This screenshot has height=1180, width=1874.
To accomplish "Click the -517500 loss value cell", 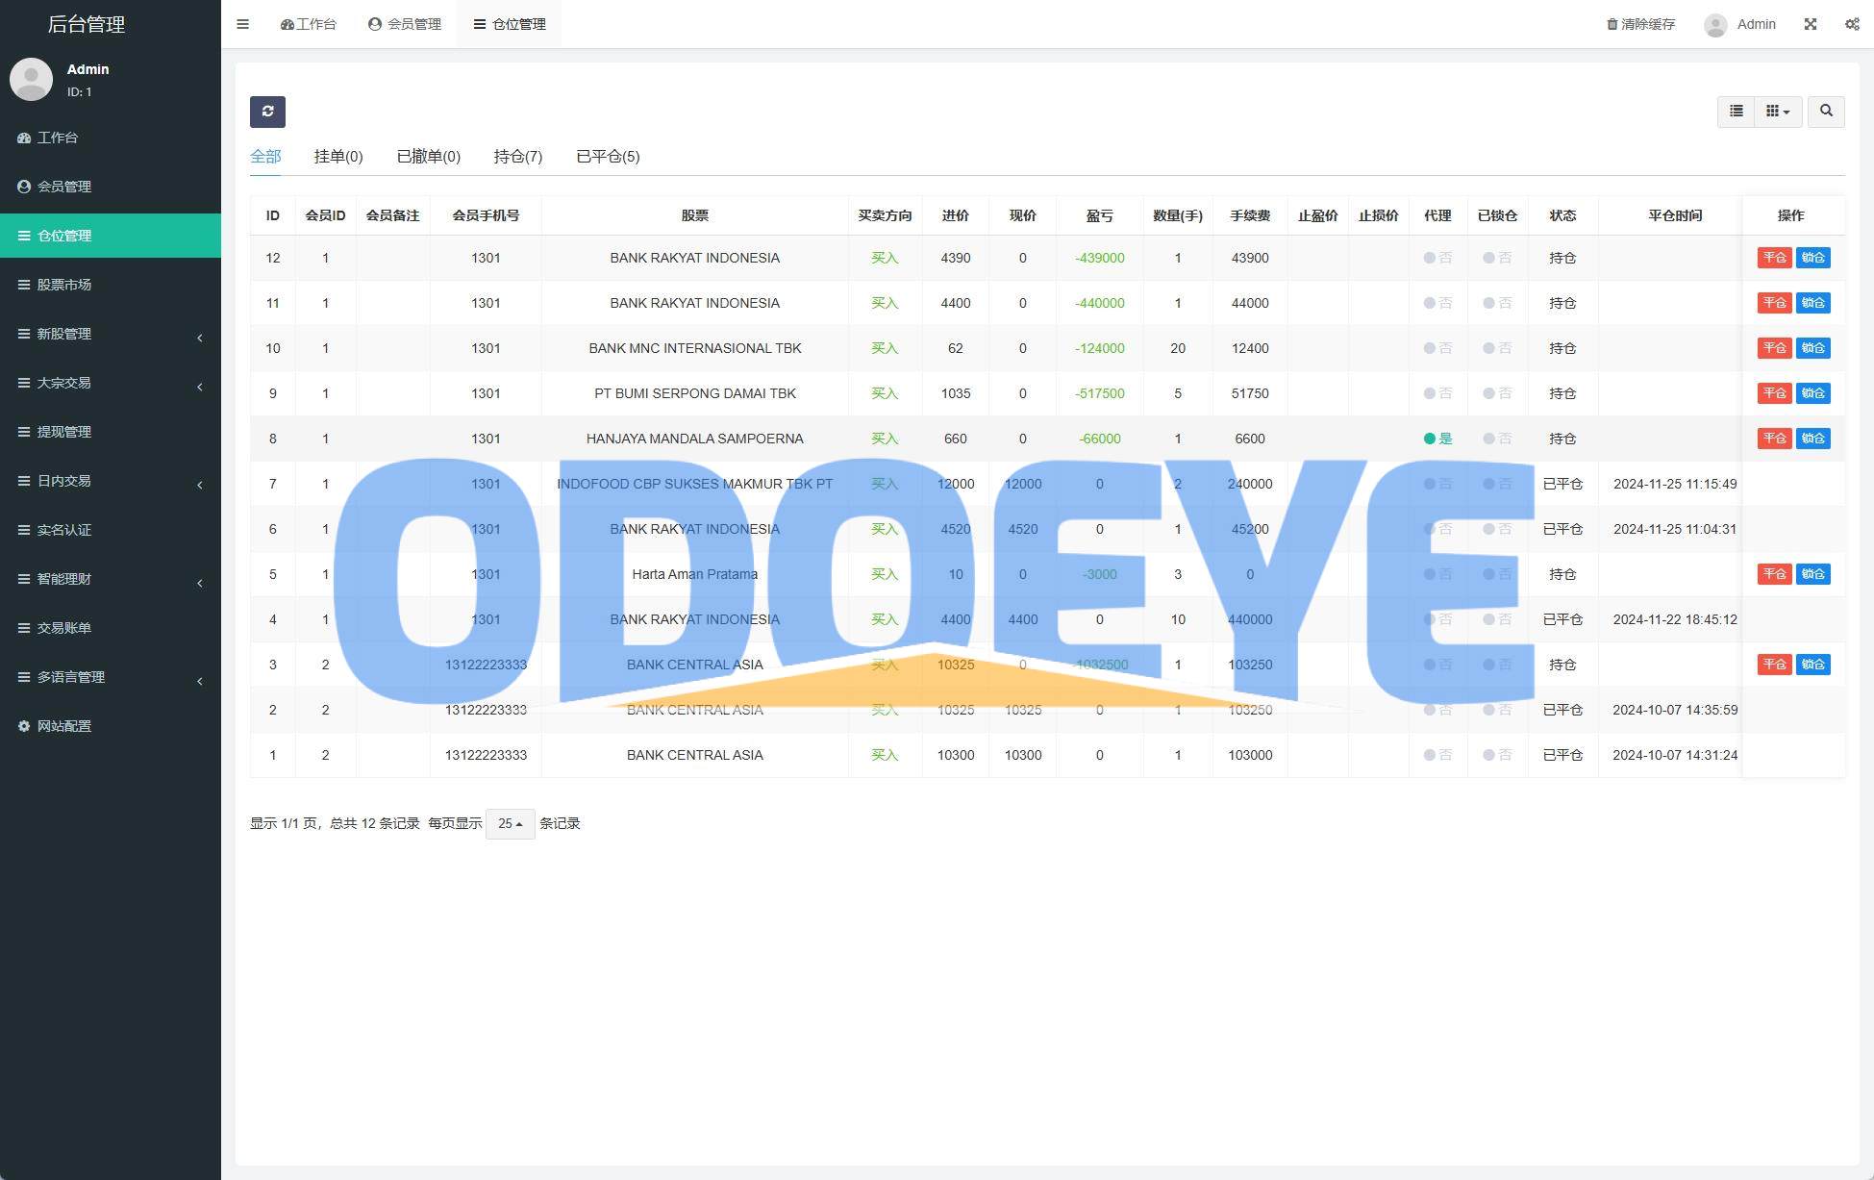I will (1100, 393).
